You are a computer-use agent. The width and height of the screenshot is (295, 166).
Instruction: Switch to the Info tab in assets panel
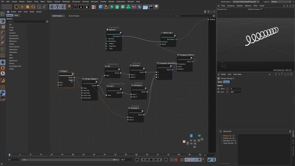coord(17,15)
